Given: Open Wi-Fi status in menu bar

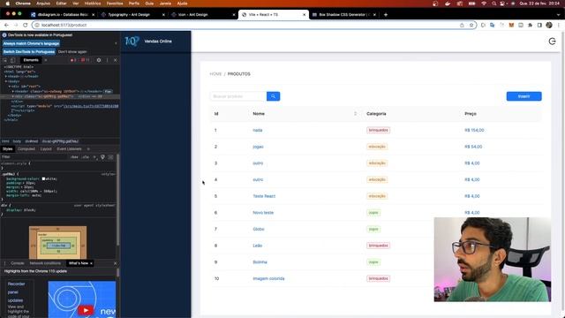Looking at the screenshot, I should 484,4.
